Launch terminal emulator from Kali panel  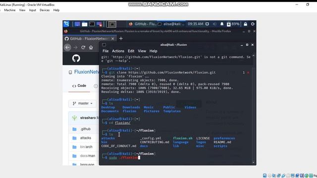click(92, 24)
